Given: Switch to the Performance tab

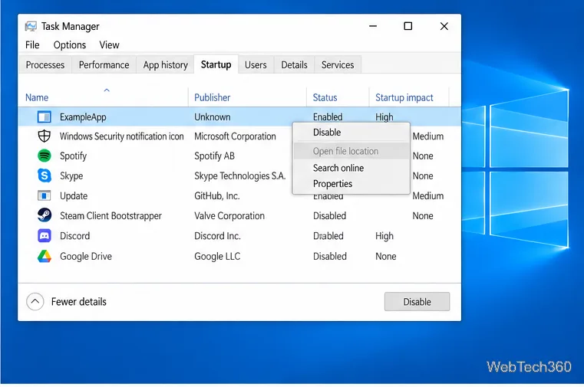Looking at the screenshot, I should (x=104, y=64).
